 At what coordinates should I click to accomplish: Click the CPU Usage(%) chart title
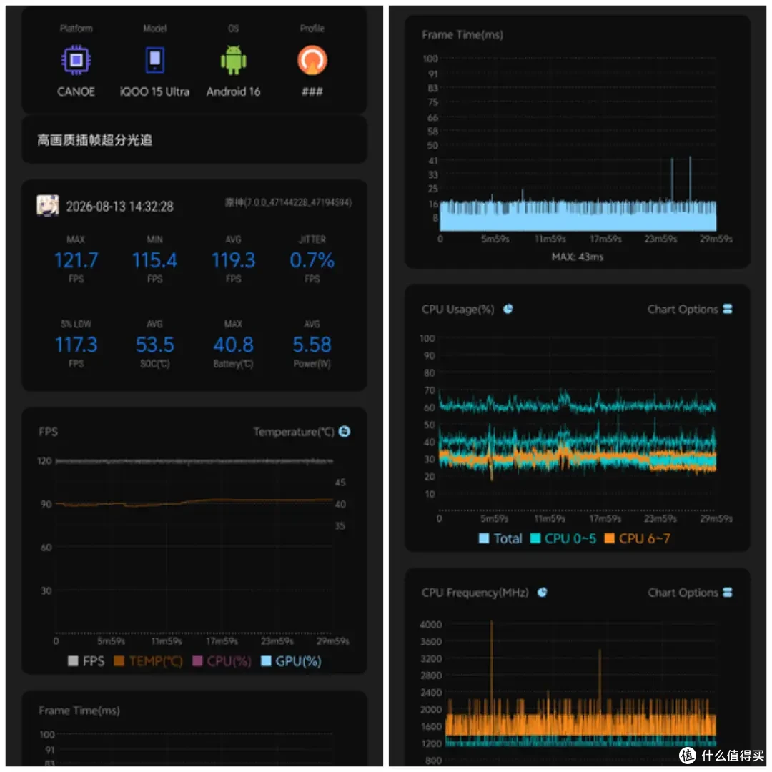pos(458,310)
